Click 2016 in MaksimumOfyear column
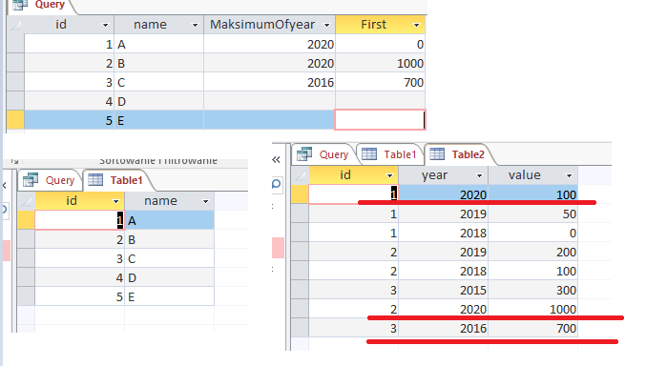This screenshot has height=366, width=646. point(269,82)
